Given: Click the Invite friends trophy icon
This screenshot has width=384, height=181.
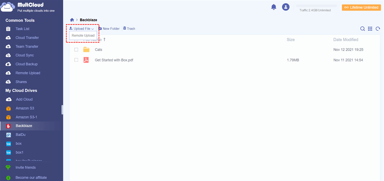Looking at the screenshot, I should [x=8, y=168].
